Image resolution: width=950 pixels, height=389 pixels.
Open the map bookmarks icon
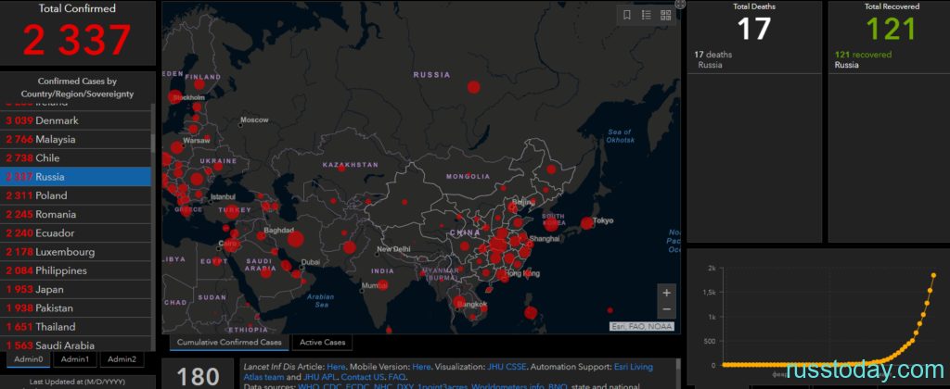pyautogui.click(x=627, y=16)
